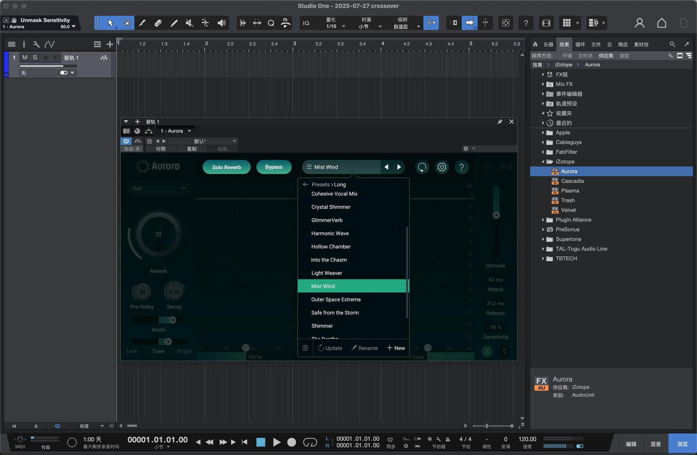Image resolution: width=697 pixels, height=455 pixels.
Task: Click the Record button in transport
Action: pos(292,442)
